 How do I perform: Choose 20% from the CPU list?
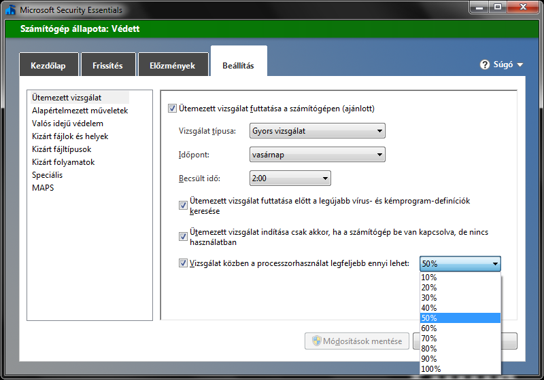(460, 287)
